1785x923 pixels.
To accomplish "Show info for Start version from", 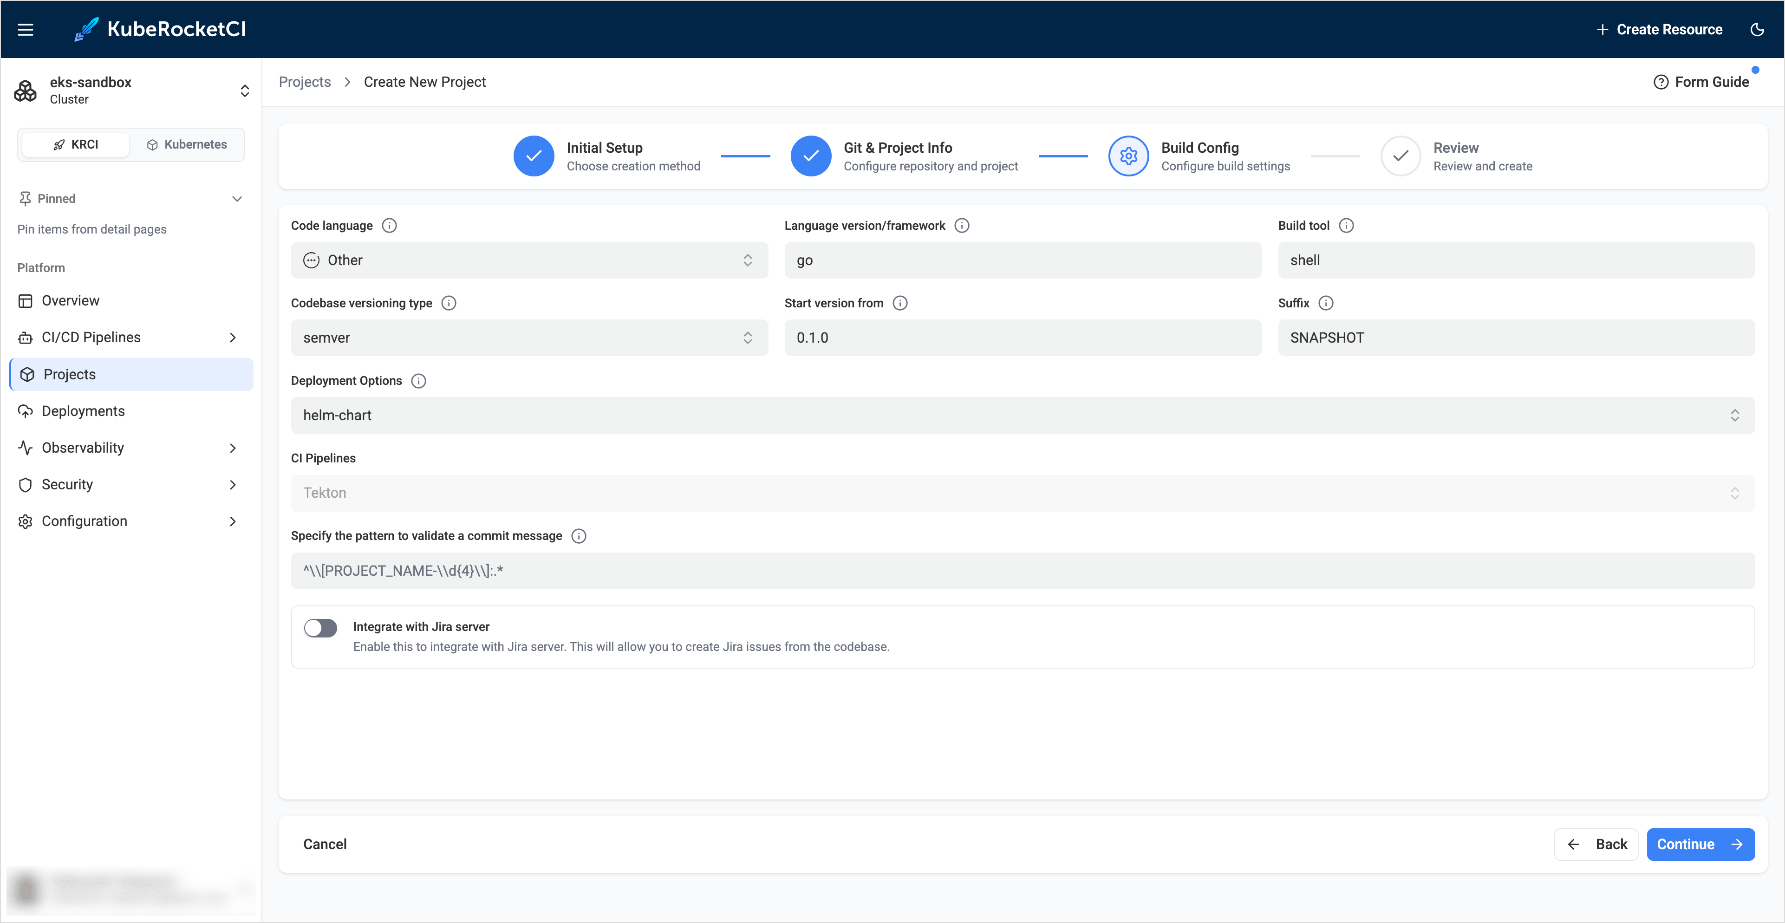I will (900, 303).
